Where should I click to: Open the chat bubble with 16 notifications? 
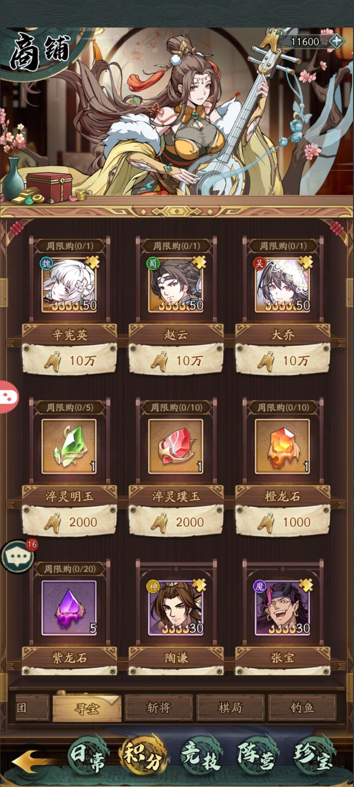(x=18, y=556)
